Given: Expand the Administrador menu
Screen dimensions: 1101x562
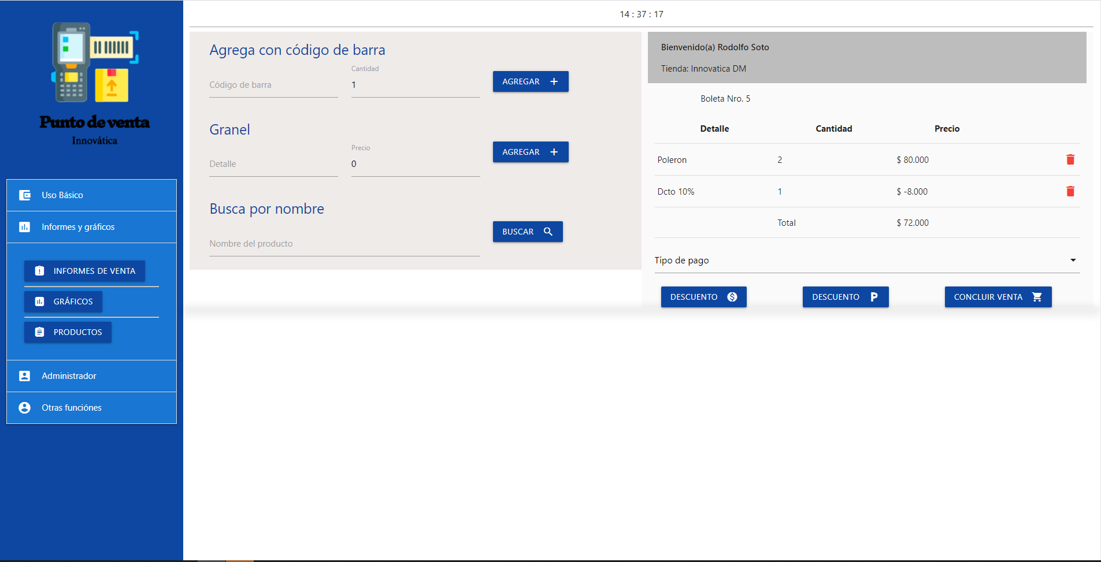Looking at the screenshot, I should 91,376.
